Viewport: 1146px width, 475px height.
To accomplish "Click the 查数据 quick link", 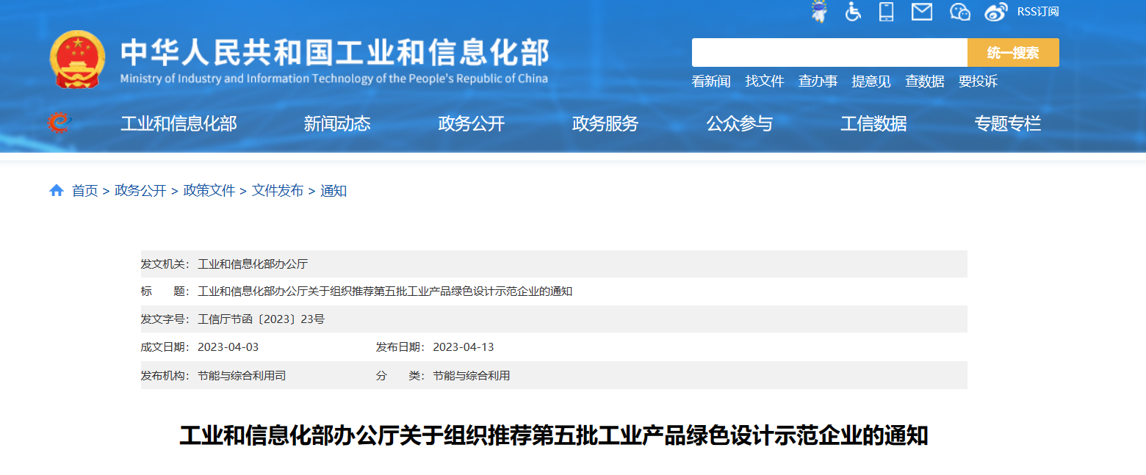I will tap(924, 81).
